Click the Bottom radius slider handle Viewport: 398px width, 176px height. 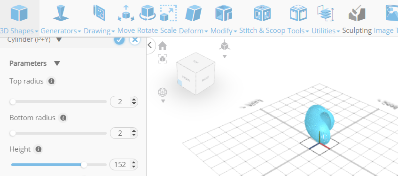12,133
